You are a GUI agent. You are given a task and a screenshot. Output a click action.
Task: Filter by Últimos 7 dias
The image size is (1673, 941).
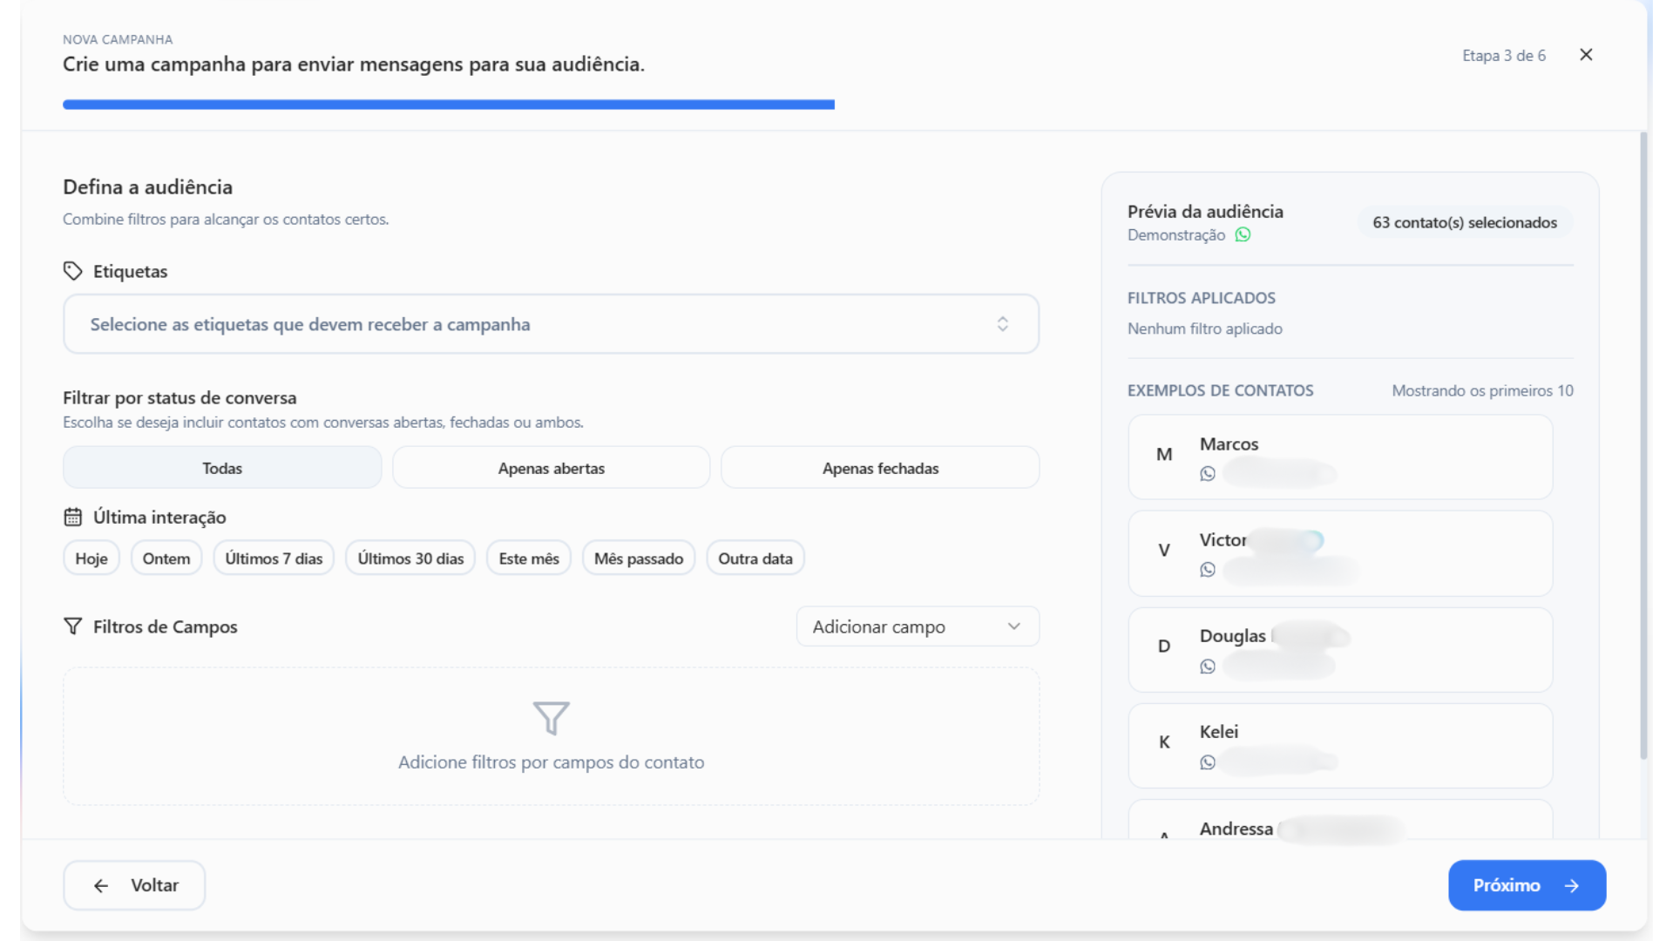274,559
